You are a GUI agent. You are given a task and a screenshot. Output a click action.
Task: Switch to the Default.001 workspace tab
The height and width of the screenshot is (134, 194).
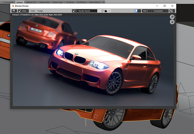pos(31,2)
